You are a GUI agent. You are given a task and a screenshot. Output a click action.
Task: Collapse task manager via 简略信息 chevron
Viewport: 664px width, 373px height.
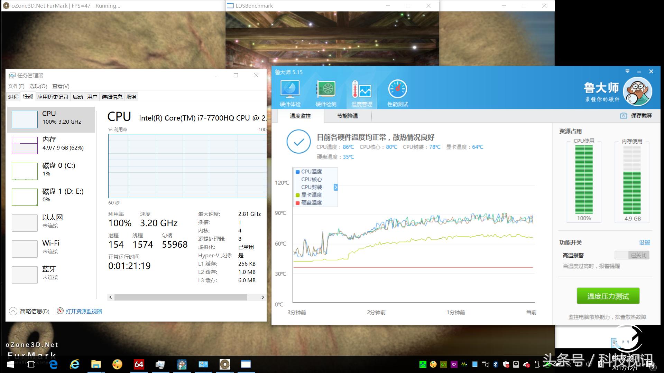13,311
